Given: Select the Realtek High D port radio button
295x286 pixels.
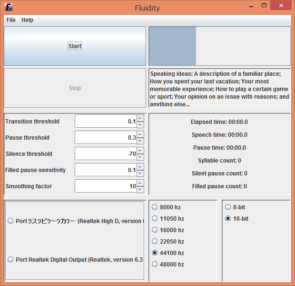Looking at the screenshot, I should tap(10, 221).
